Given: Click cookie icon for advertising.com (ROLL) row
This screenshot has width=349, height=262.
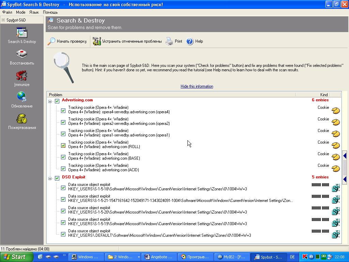Looking at the screenshot, I should [x=336, y=145].
